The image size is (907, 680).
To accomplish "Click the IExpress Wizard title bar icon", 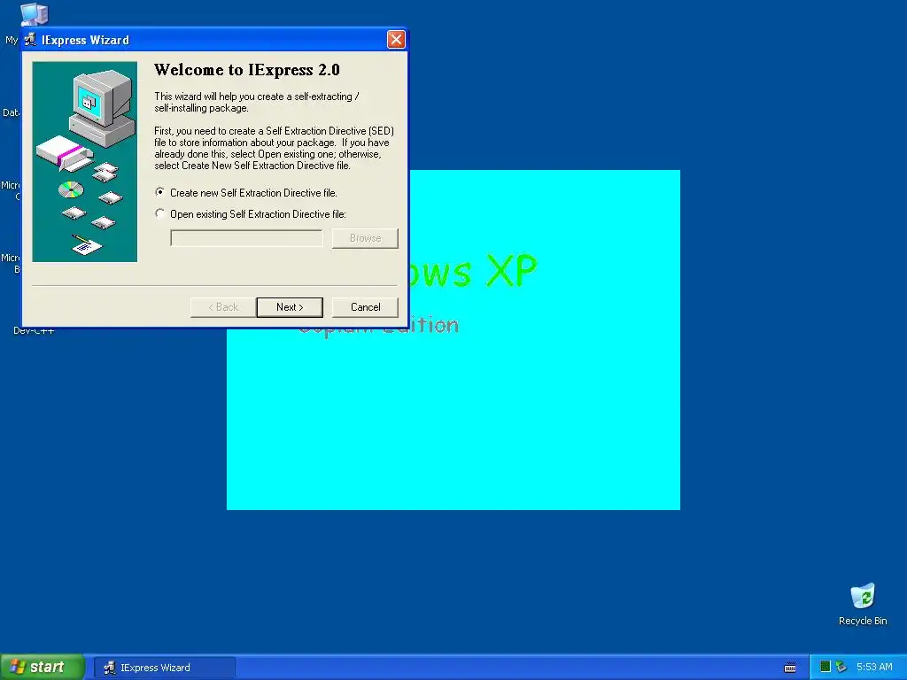I will 30,40.
